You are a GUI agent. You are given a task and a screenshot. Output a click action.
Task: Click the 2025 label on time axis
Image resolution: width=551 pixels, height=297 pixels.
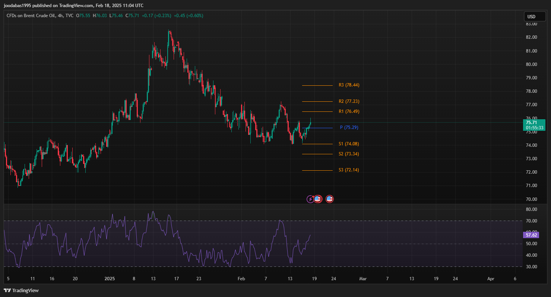(x=110, y=278)
